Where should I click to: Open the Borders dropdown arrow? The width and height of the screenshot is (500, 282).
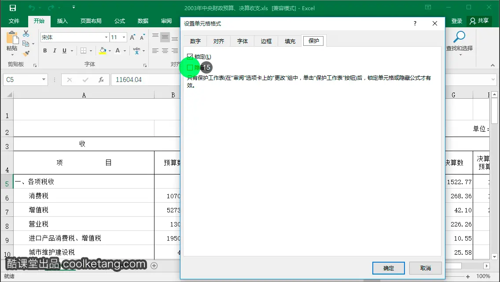click(91, 51)
